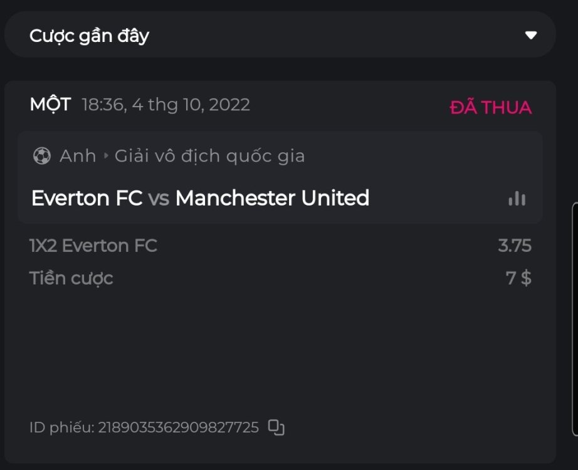
Task: Click the vertical scrollbar on right edge
Action: click(x=575, y=320)
